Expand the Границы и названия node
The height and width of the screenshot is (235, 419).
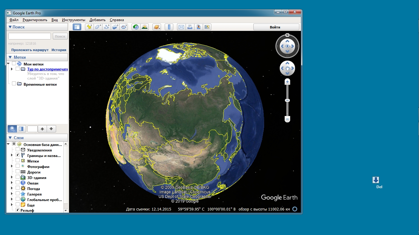tap(12, 155)
